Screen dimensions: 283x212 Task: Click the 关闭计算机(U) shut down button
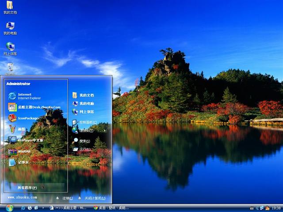point(92,198)
